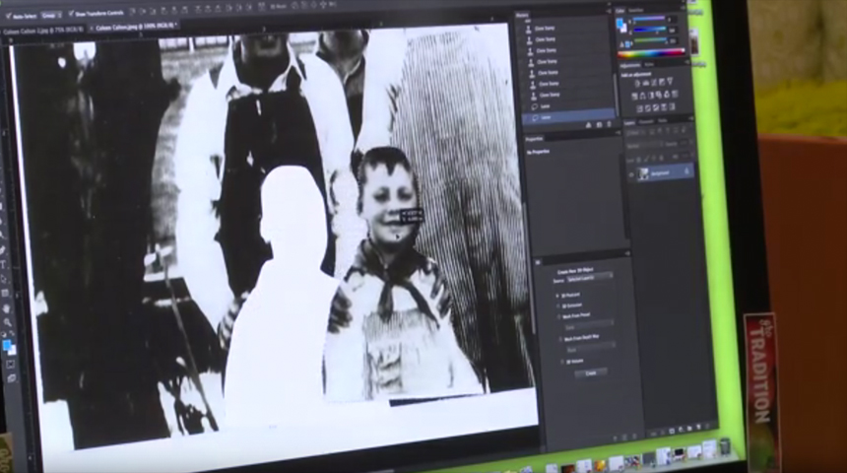Open the Mesh From Preset dropdown
The height and width of the screenshot is (473, 847).
tap(589, 325)
